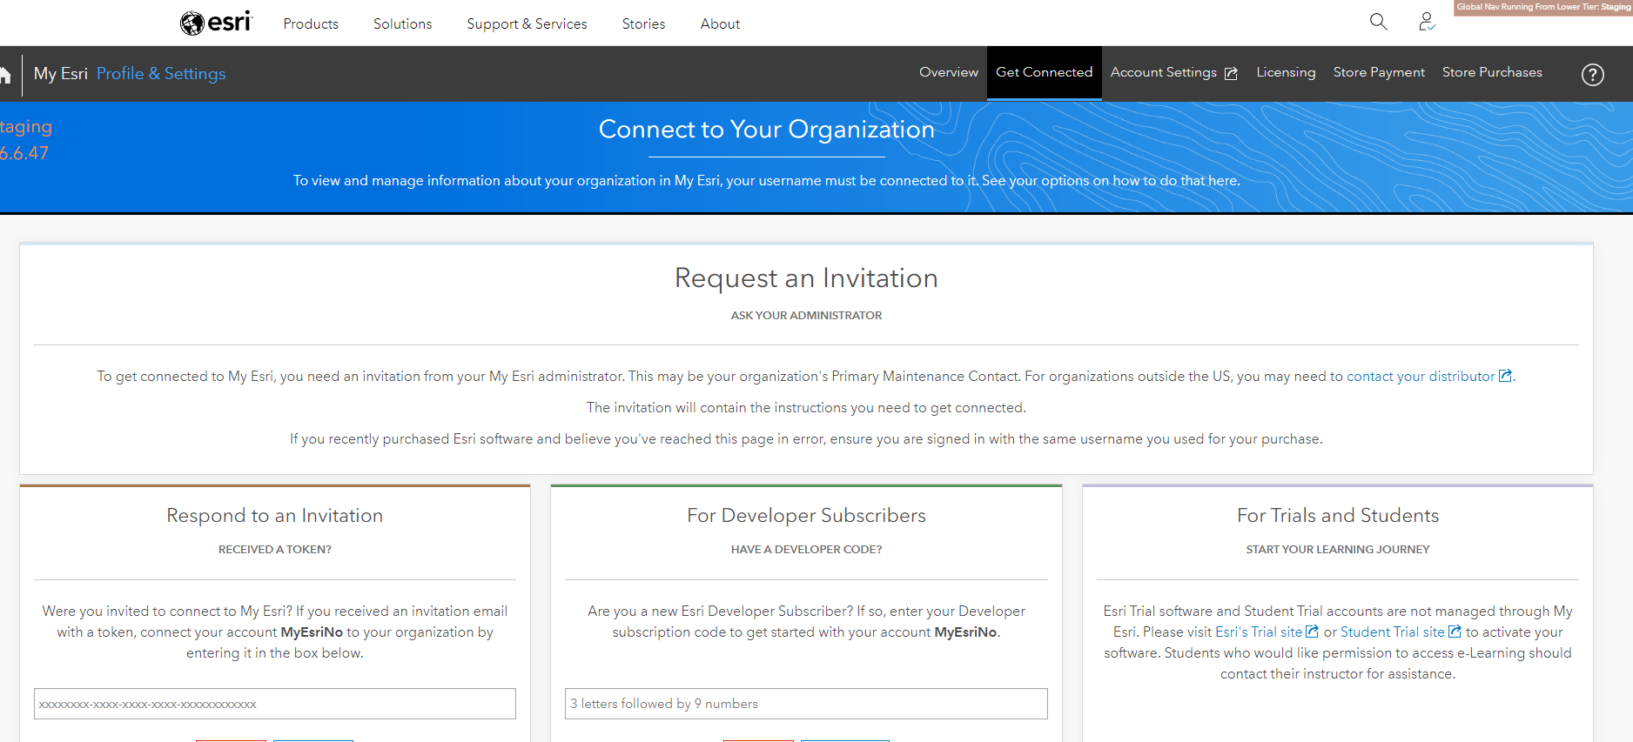Image resolution: width=1633 pixels, height=742 pixels.
Task: Go to the Licensing tab
Action: point(1286,72)
